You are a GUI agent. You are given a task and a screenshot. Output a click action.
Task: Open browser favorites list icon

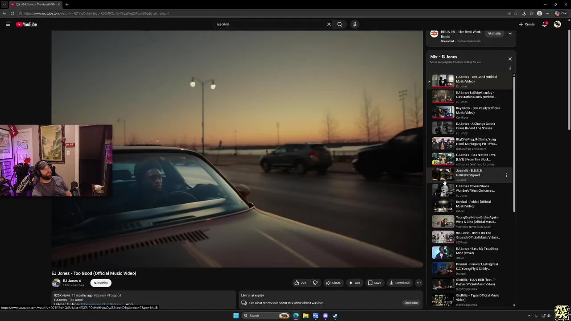coord(531,13)
